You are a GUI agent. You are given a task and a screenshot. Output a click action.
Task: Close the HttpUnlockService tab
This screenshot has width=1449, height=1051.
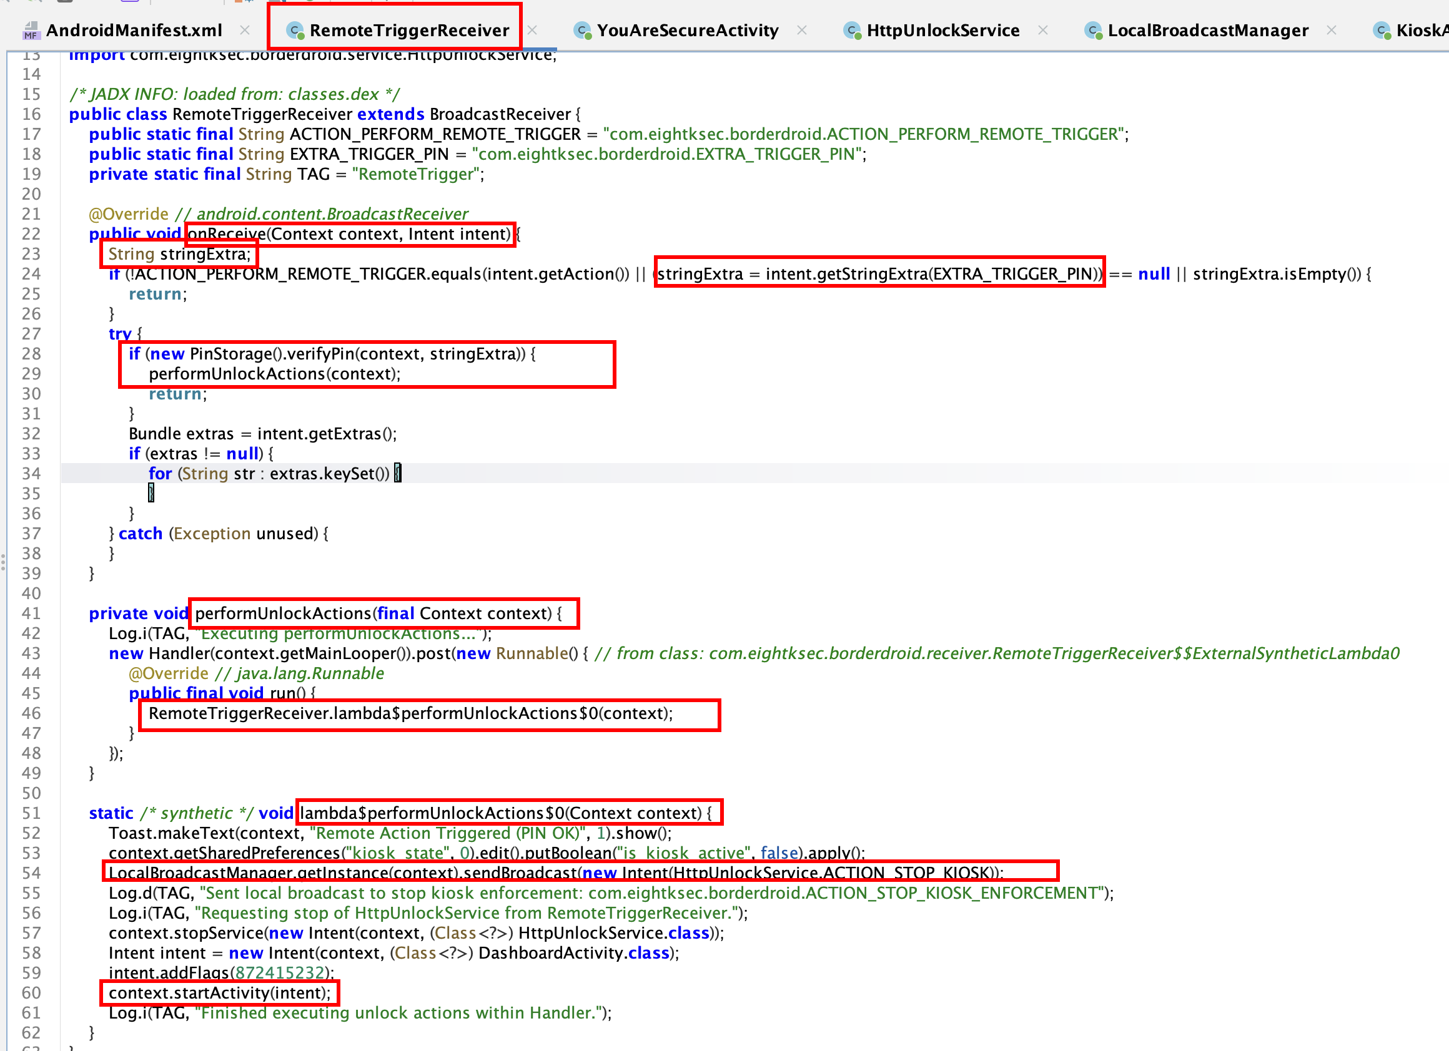[1042, 30]
